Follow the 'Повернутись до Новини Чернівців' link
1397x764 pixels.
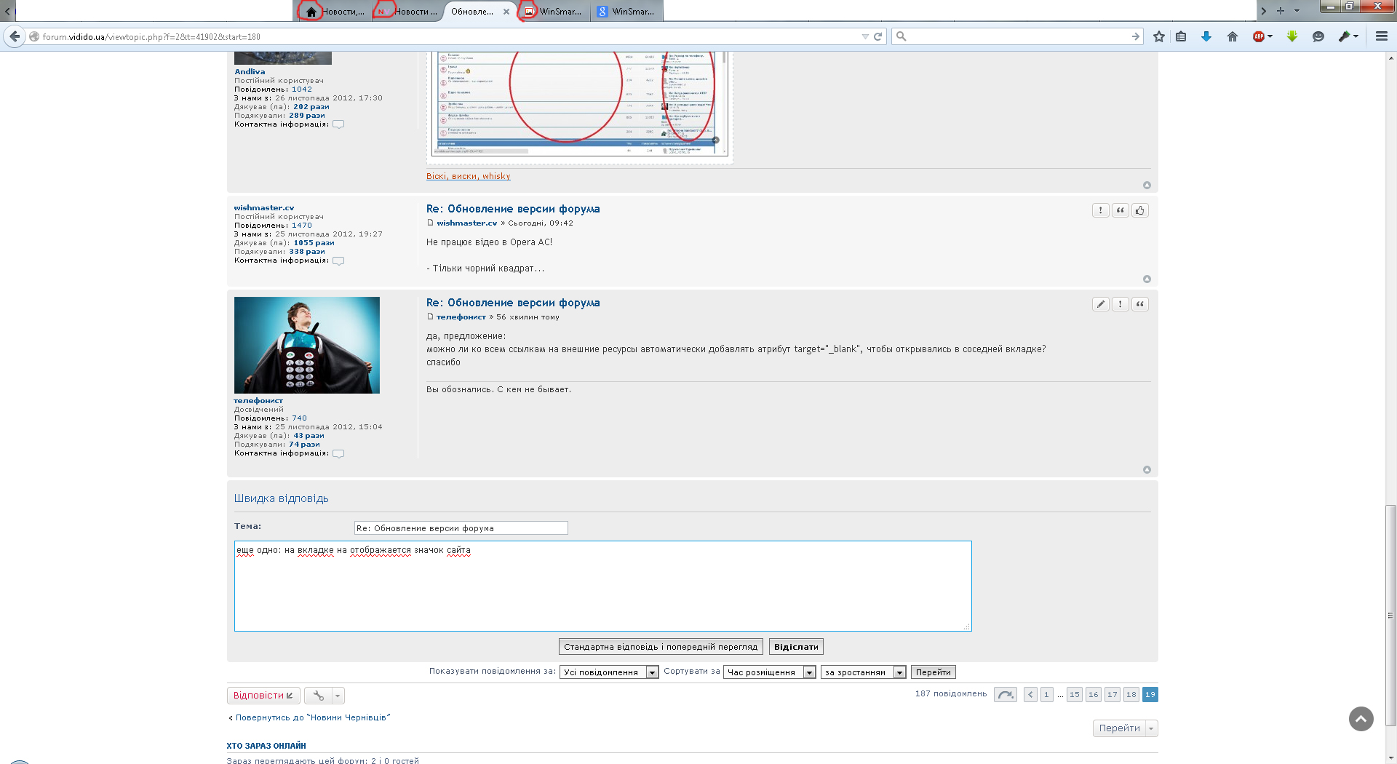(312, 717)
